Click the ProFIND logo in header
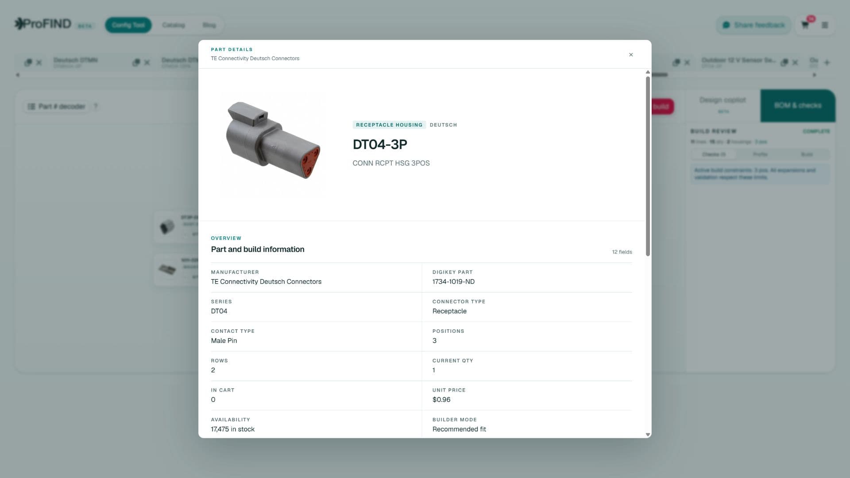 click(42, 24)
